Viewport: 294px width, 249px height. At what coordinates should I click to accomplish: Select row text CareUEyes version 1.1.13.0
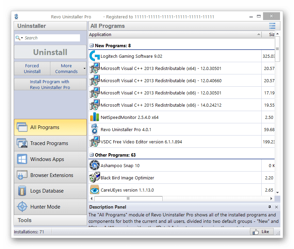127,190
